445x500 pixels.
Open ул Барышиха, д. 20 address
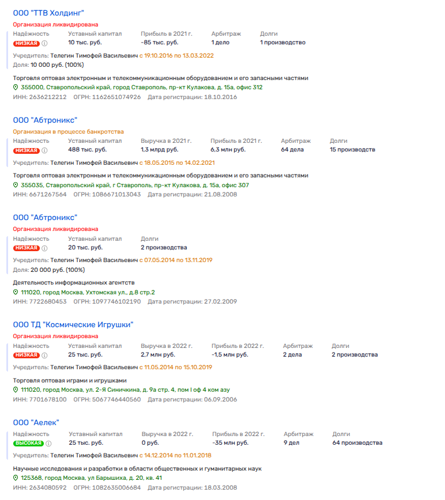click(91, 479)
